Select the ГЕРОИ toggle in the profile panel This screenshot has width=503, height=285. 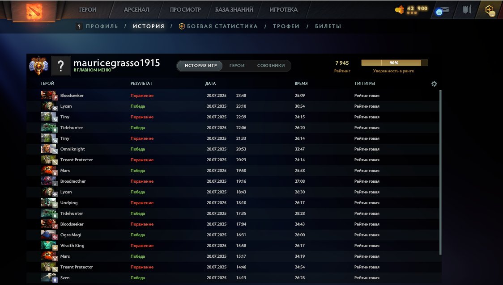(x=237, y=66)
